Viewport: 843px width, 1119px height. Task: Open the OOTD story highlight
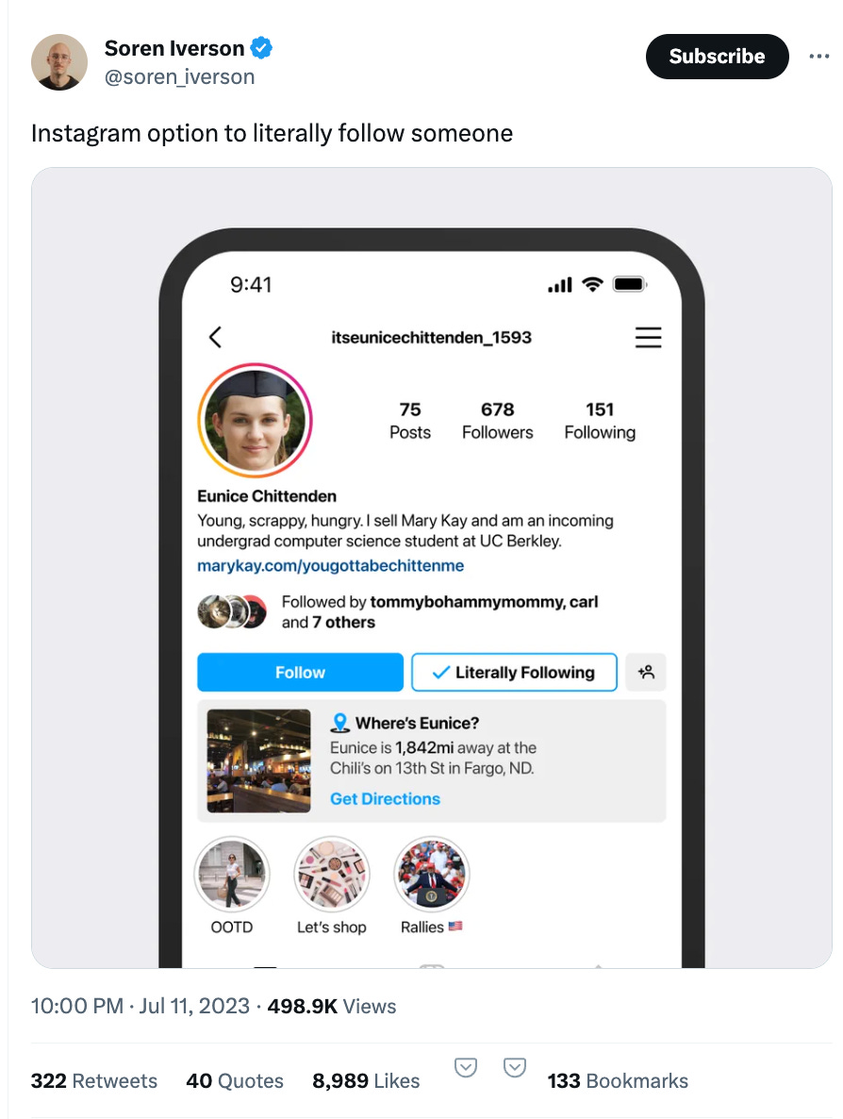click(232, 875)
